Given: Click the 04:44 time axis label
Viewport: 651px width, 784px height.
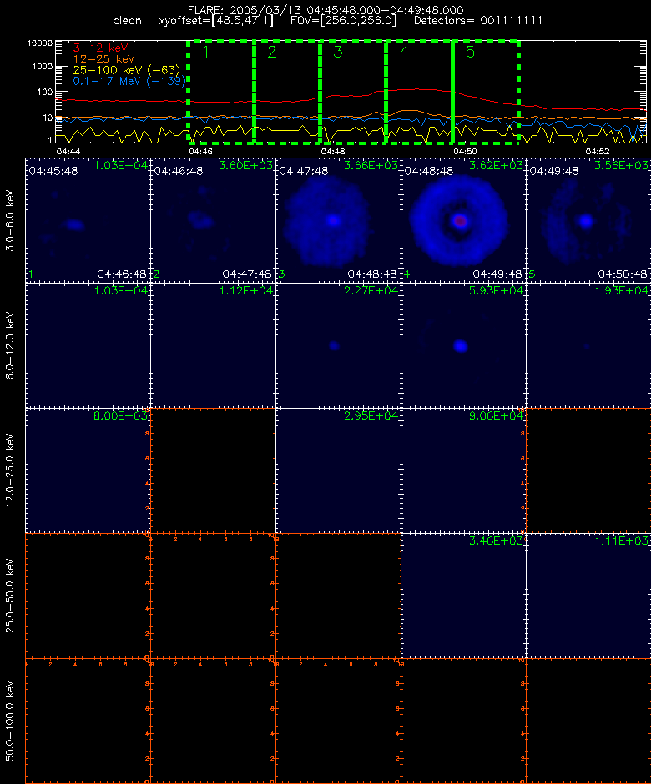Looking at the screenshot, I should pos(68,151).
